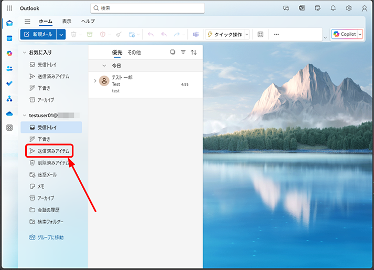374x270 pixels.
Task: Open the sort arrows in message list
Action: 194,52
